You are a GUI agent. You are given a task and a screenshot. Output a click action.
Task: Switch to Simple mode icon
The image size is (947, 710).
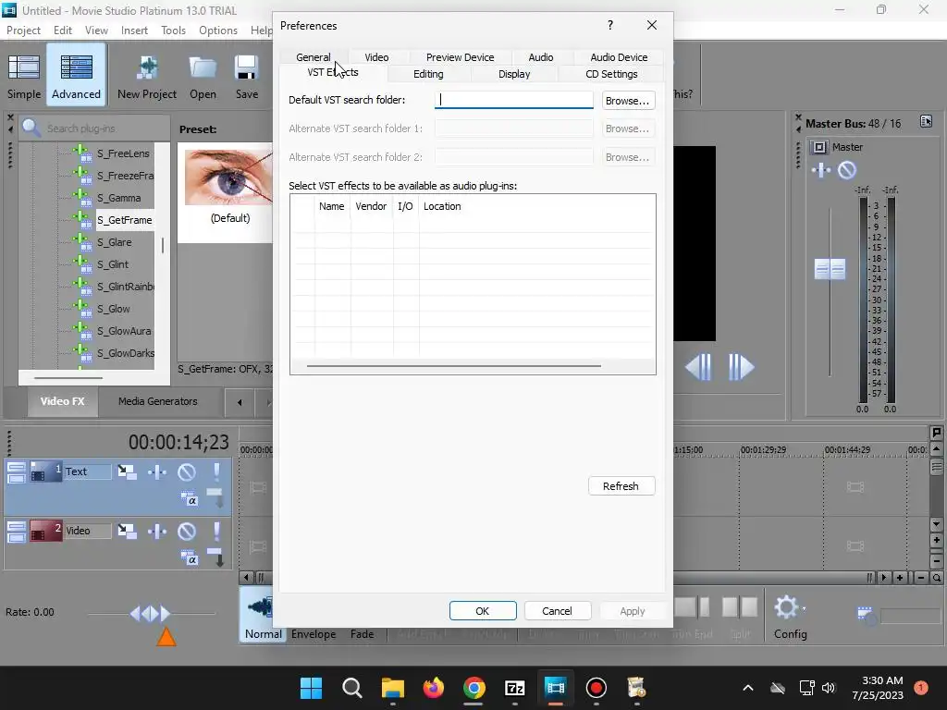pos(23,67)
